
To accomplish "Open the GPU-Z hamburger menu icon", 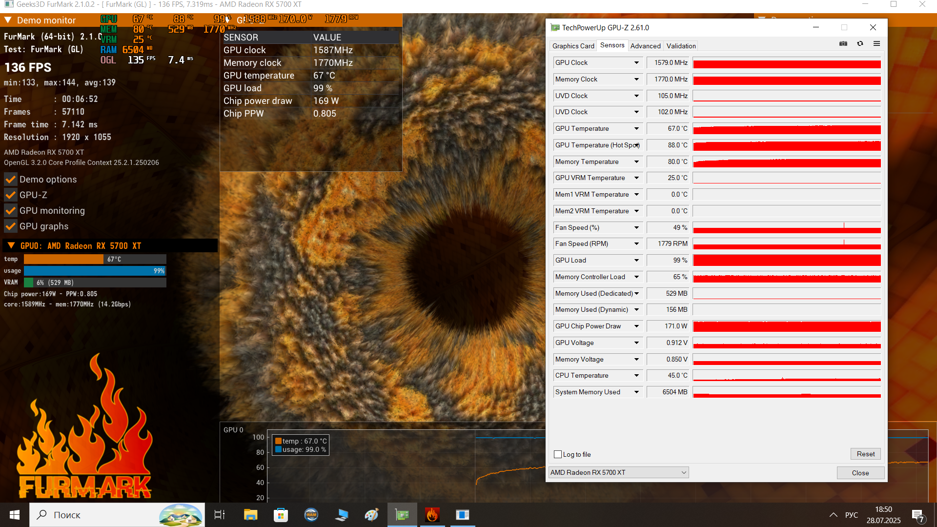I will click(876, 44).
